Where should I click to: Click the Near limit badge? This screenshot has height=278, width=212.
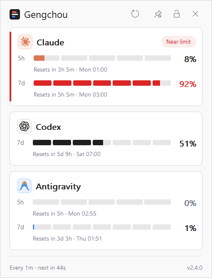(x=178, y=42)
